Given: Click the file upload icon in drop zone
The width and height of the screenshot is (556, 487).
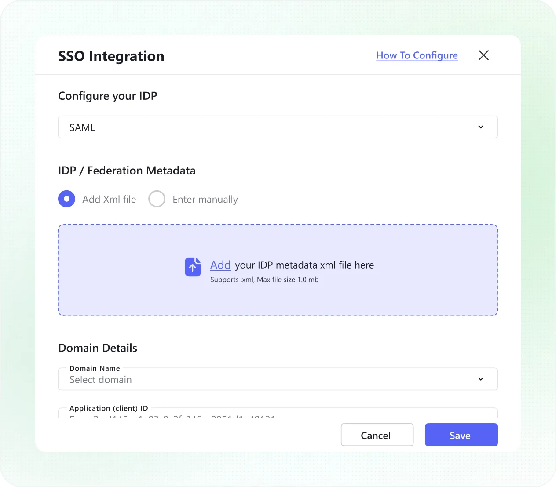Looking at the screenshot, I should pos(193,267).
